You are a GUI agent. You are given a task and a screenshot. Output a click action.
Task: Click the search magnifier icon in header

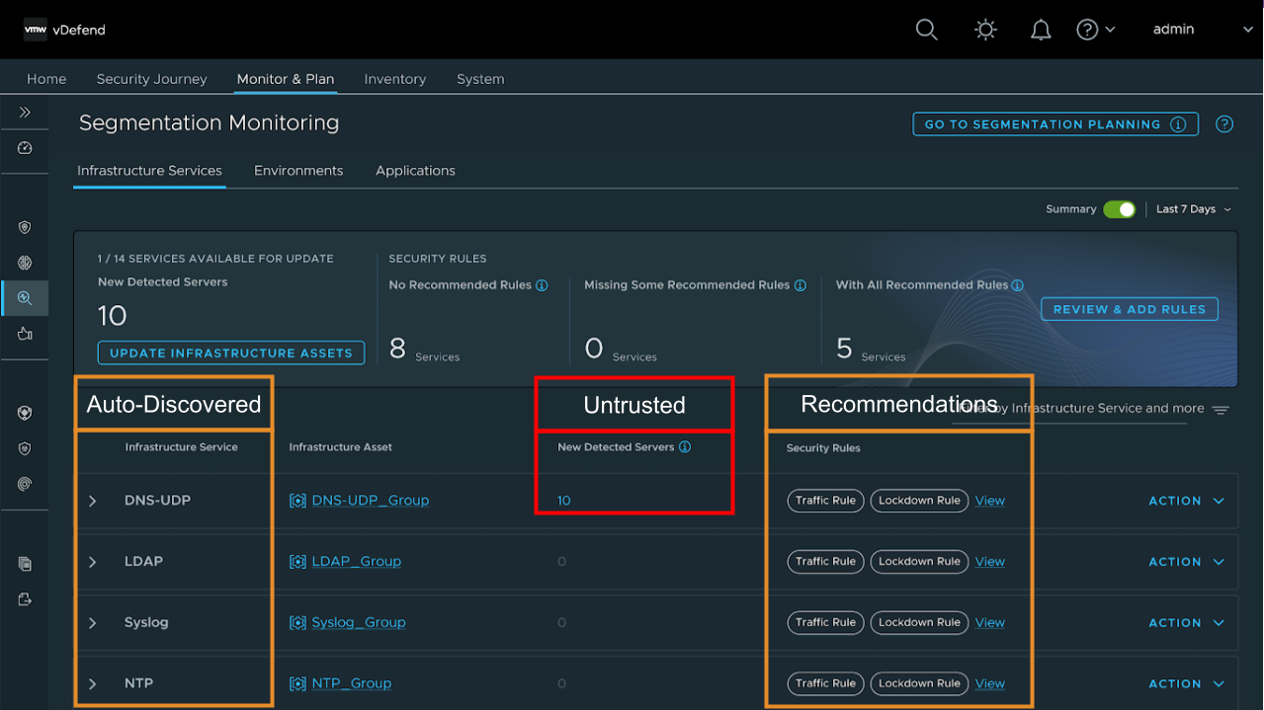[x=926, y=30]
